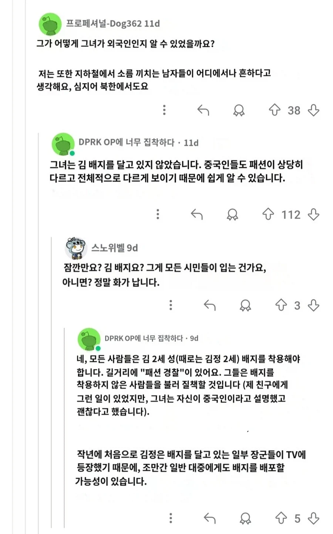Open the three-dot menu on 프로페셔널-Dog362's comment
333x534 pixels.
click(164, 110)
